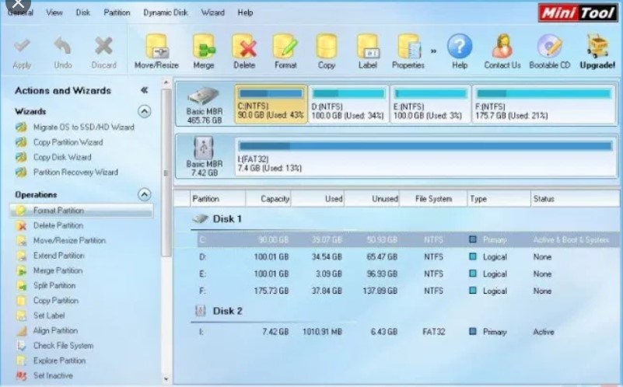Open the Dynamic Disk menu
The image size is (623, 387).
click(x=166, y=12)
